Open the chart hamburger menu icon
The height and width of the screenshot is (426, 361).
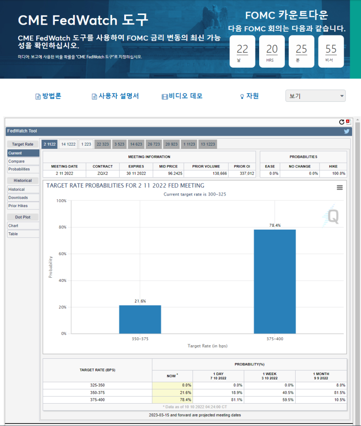(x=340, y=188)
